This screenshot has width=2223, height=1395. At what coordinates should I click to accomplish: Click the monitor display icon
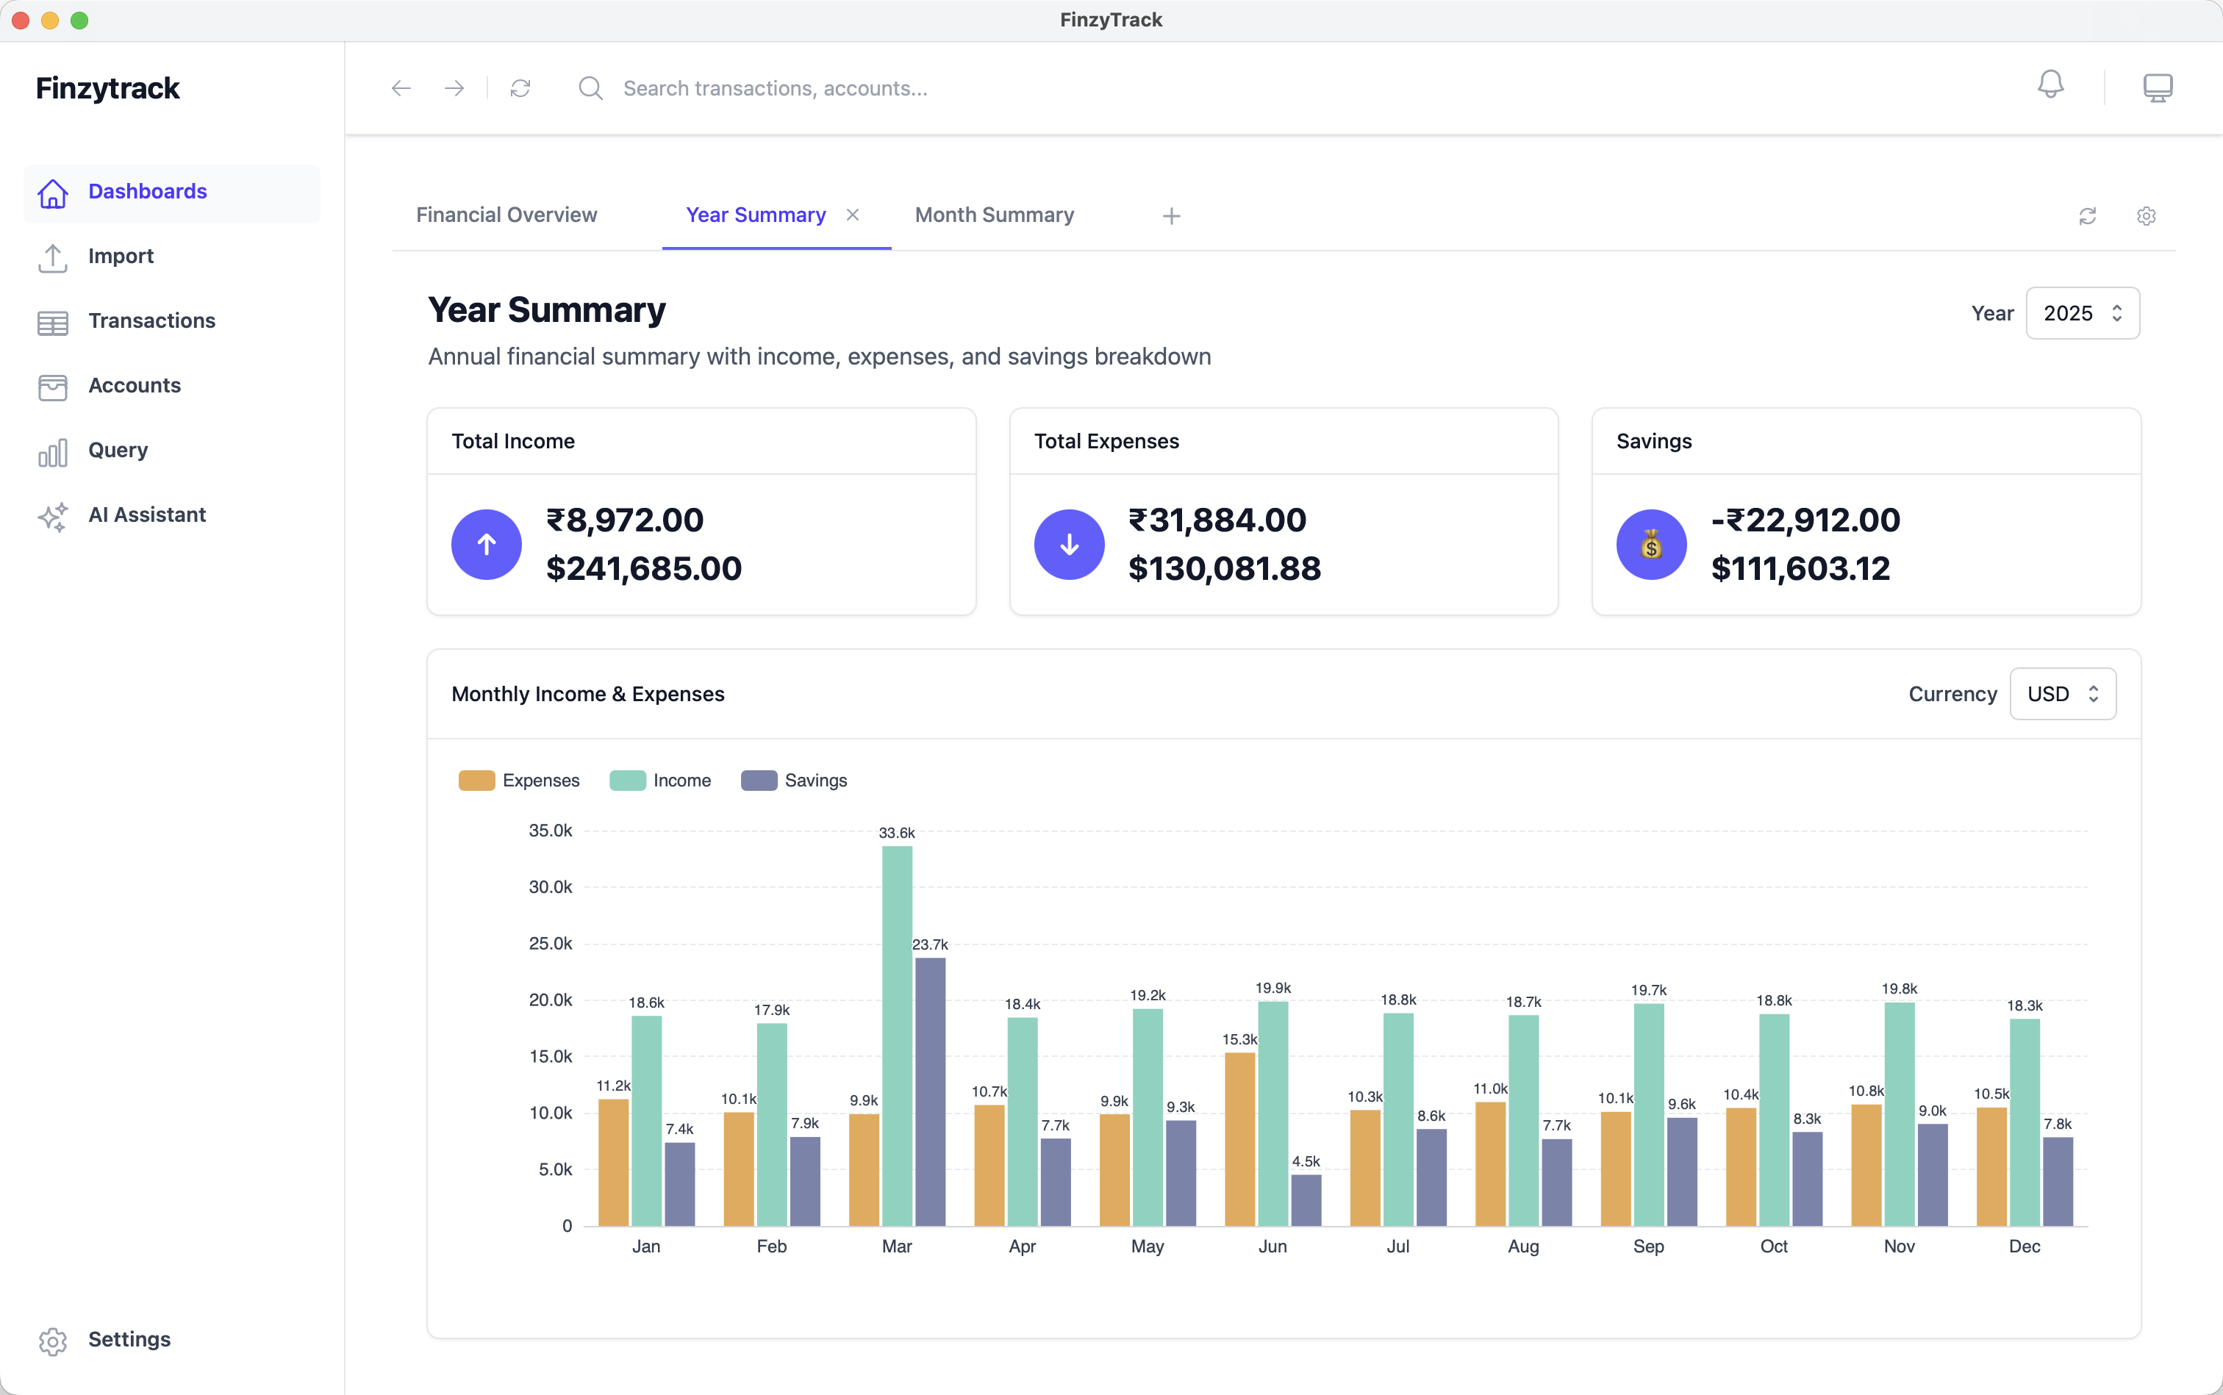pyautogui.click(x=2158, y=87)
